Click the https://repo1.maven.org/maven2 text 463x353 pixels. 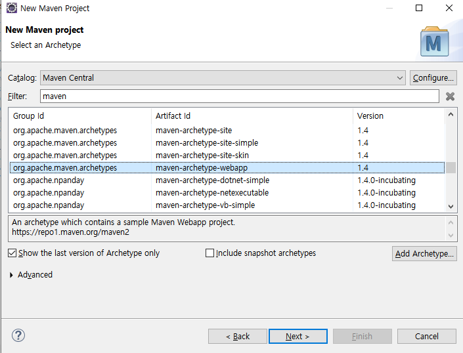click(x=70, y=232)
